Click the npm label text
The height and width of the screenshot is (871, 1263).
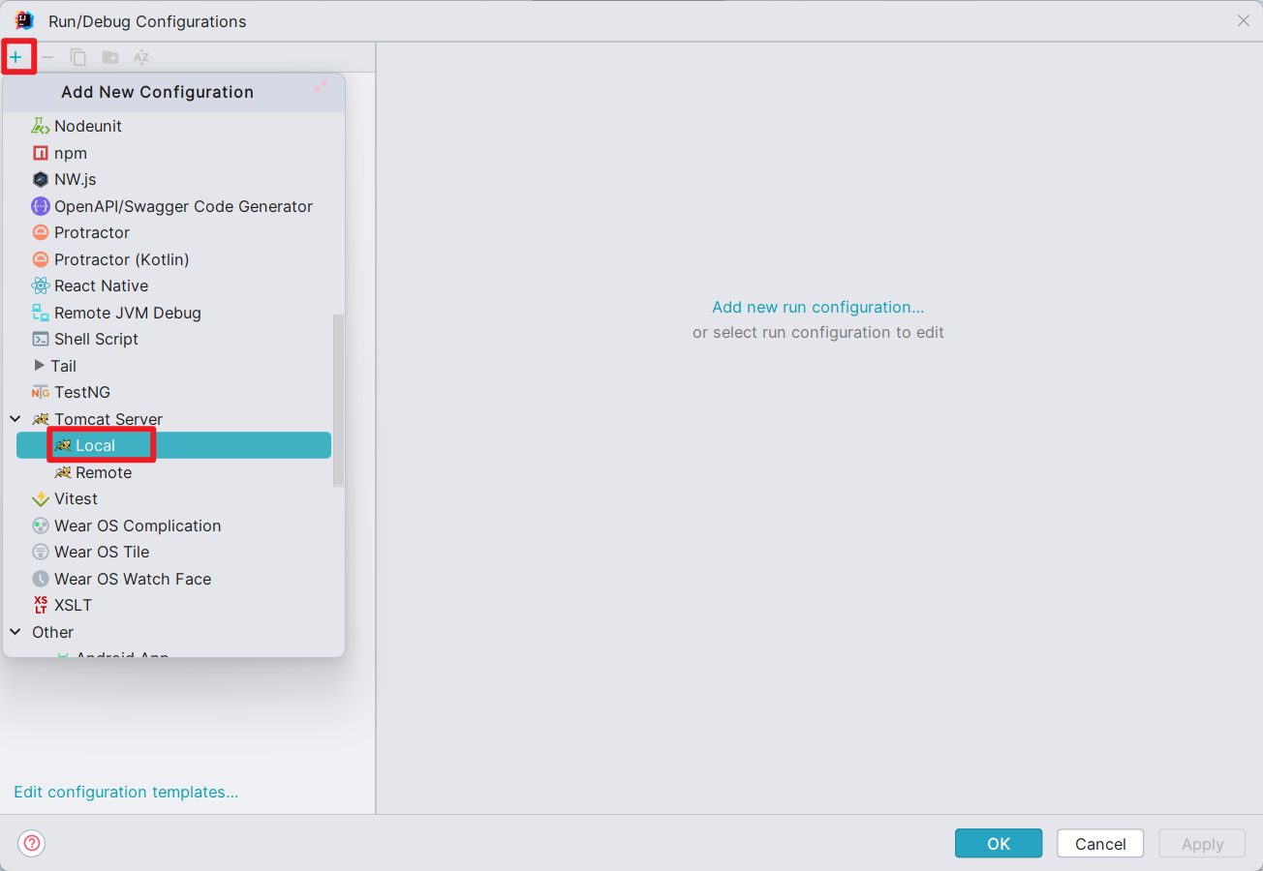click(x=71, y=154)
